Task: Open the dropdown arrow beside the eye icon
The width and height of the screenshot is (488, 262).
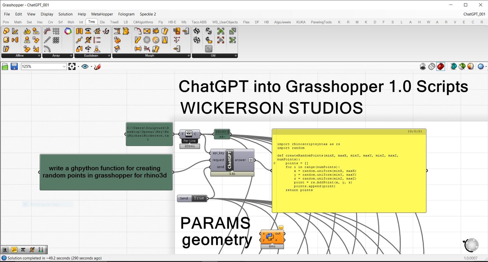Action: coord(91,67)
